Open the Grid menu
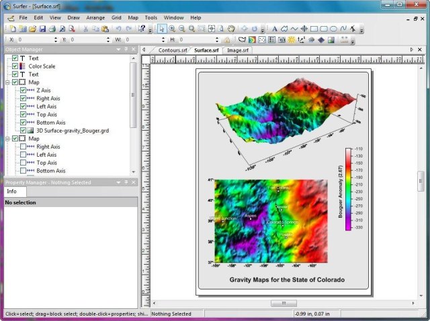Screen dimensions: 430x321 [116, 17]
